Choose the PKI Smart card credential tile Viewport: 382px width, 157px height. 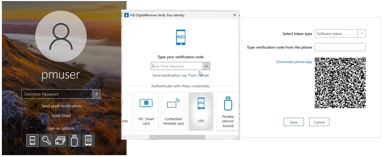point(146,111)
